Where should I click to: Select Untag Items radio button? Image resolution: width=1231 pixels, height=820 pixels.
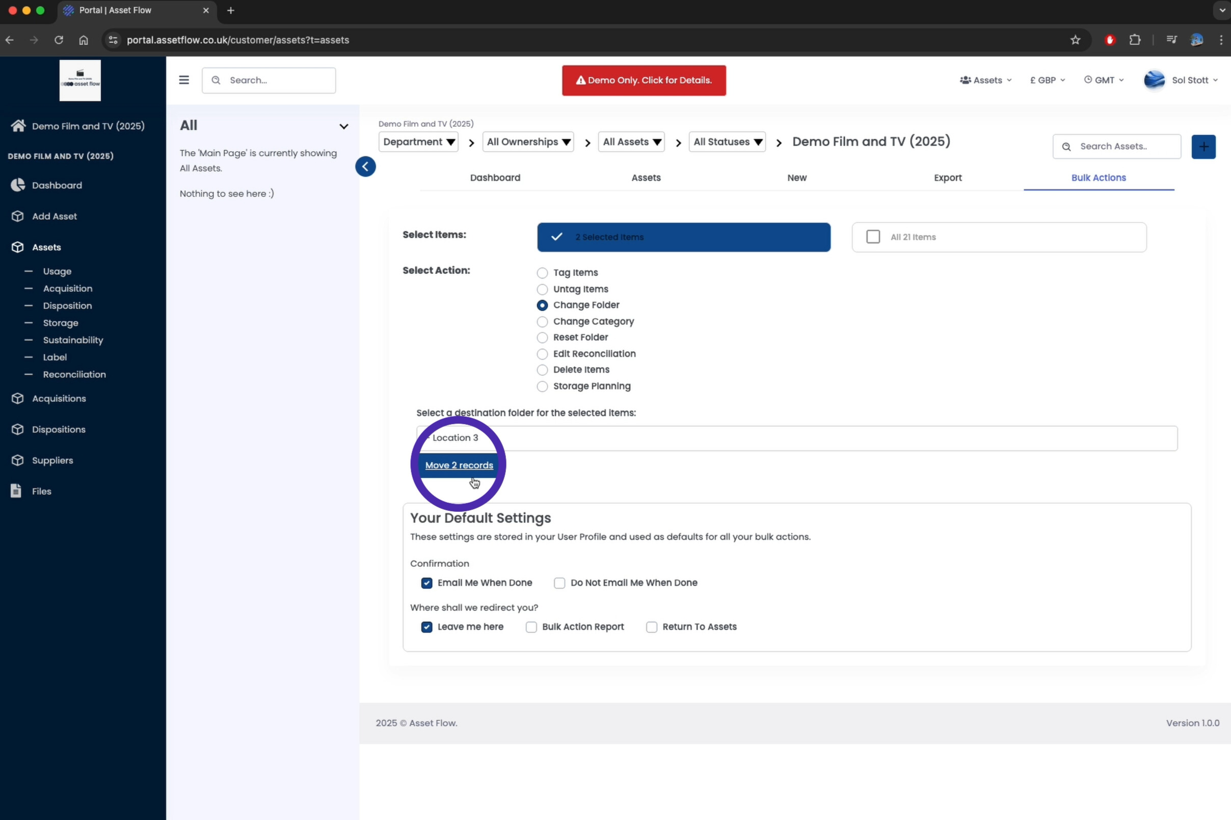coord(542,289)
